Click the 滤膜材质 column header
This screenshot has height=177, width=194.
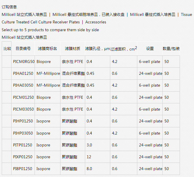(73, 49)
